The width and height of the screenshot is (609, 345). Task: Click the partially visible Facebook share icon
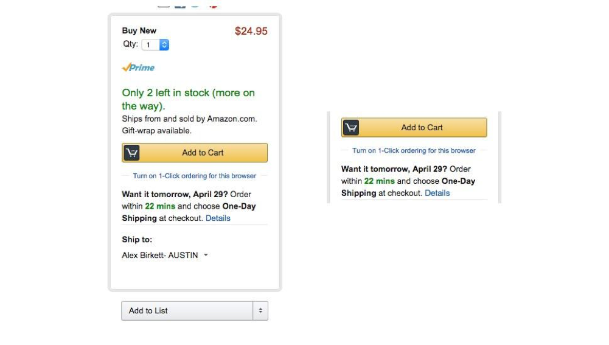click(x=180, y=5)
